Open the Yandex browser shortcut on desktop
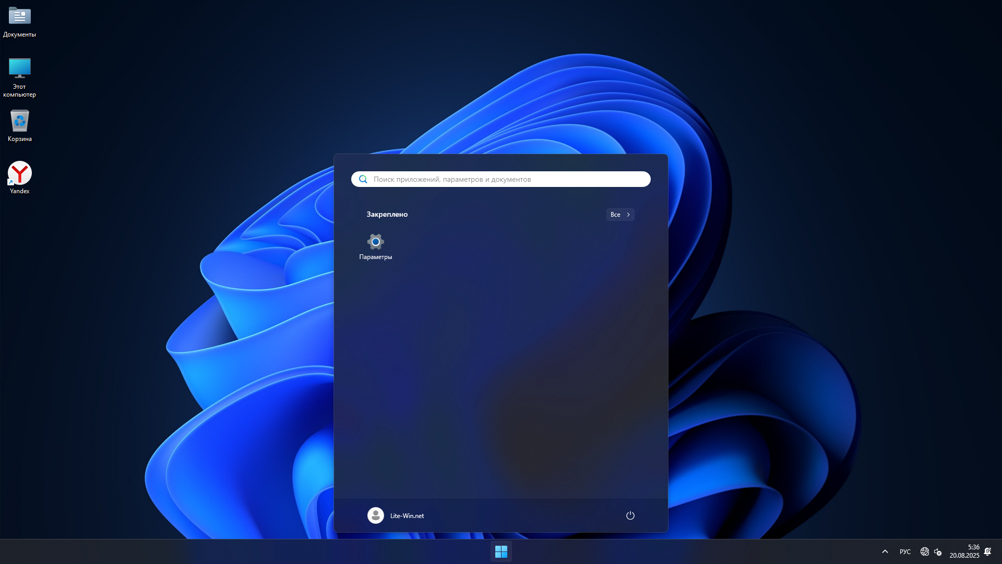 coord(20,173)
